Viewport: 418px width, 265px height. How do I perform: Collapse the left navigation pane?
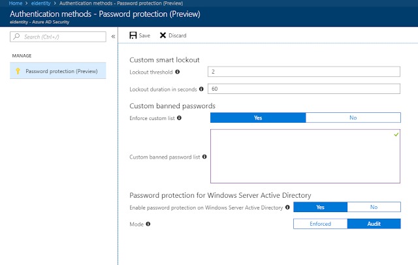click(x=113, y=37)
